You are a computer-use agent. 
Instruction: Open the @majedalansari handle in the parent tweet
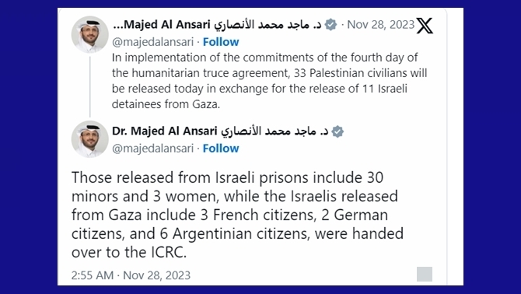tap(152, 42)
